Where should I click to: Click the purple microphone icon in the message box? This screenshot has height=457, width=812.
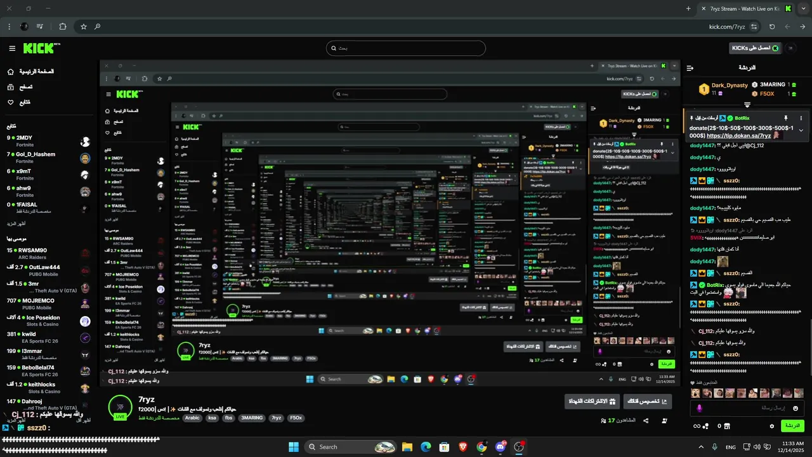[699, 408]
